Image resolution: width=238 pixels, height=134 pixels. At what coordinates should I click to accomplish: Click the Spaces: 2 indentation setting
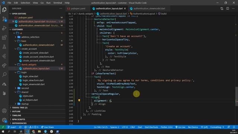coord(115,127)
